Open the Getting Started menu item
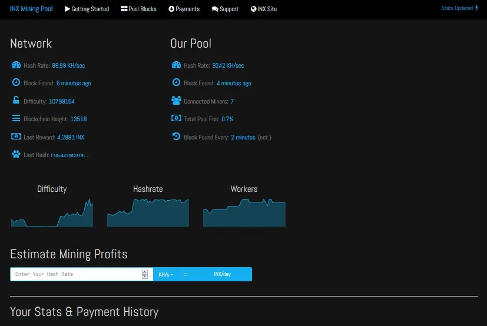Viewport: 487px width, 326px height. 87,9
